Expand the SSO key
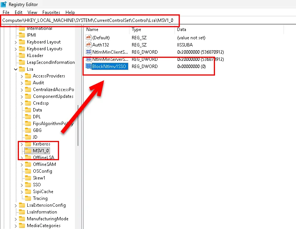Image resolution: width=296 pixels, height=229 pixels. tap(22, 185)
